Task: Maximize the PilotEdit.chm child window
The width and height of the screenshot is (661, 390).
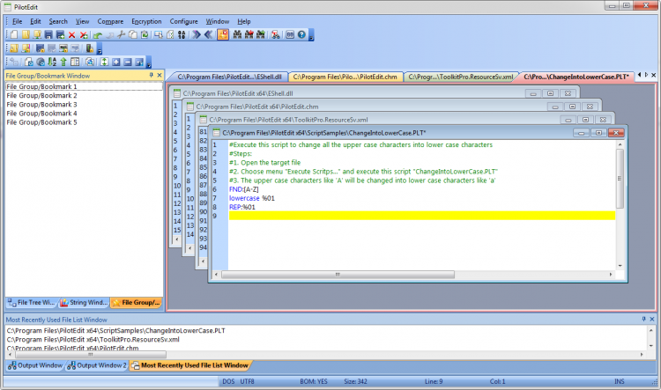Action: [573, 107]
